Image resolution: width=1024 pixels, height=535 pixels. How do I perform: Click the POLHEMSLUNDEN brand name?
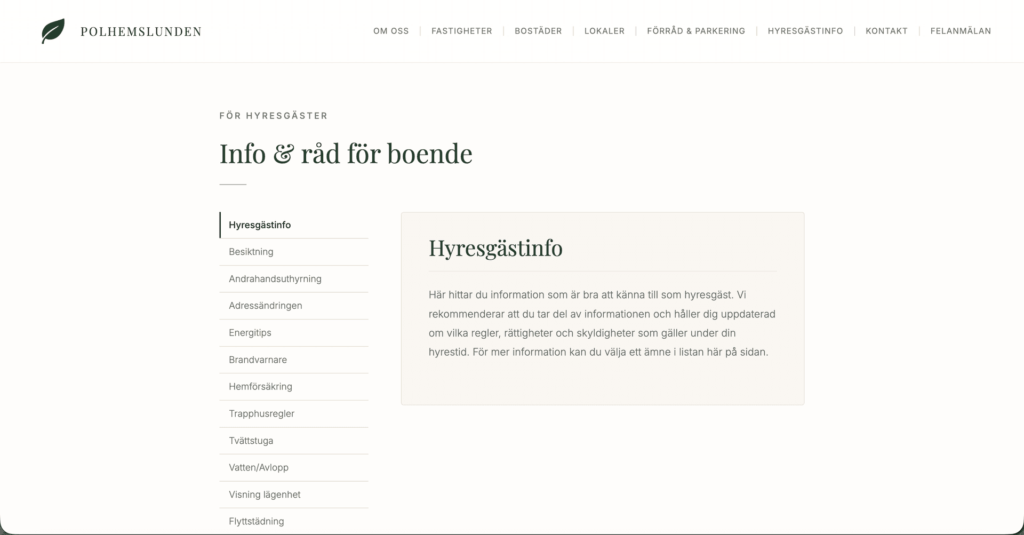(141, 31)
